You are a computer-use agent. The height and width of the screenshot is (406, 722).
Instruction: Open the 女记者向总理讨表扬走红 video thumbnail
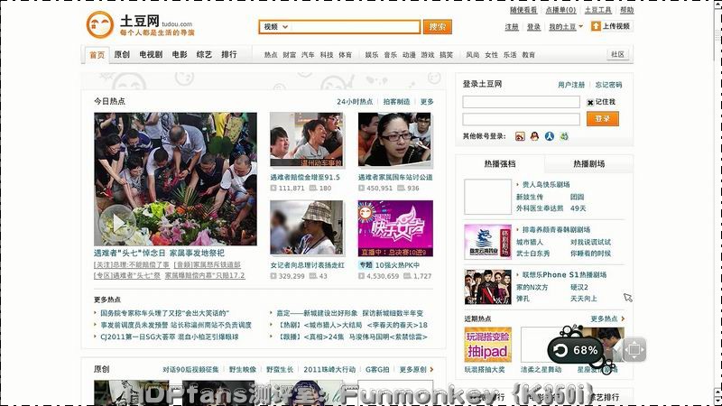pos(306,227)
